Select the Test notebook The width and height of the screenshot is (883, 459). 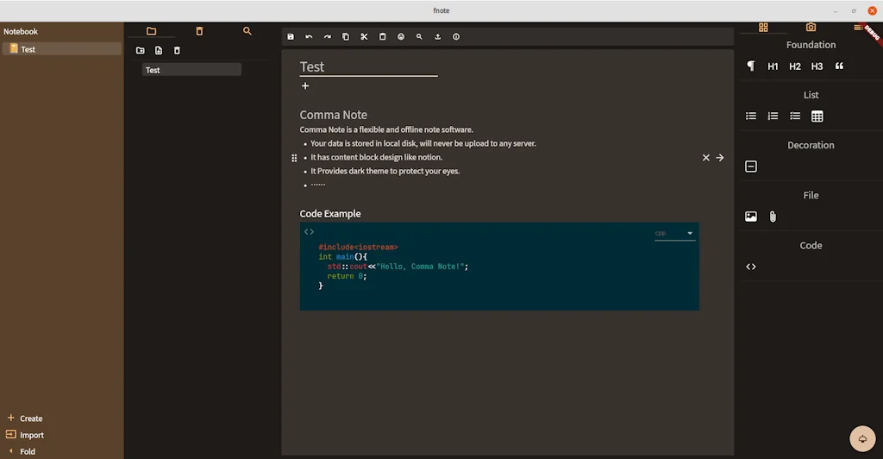pos(62,49)
